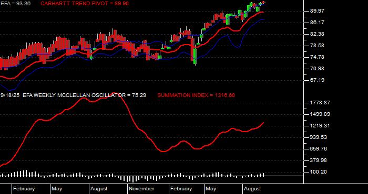Click the 82.38 price axis value

click(317, 34)
